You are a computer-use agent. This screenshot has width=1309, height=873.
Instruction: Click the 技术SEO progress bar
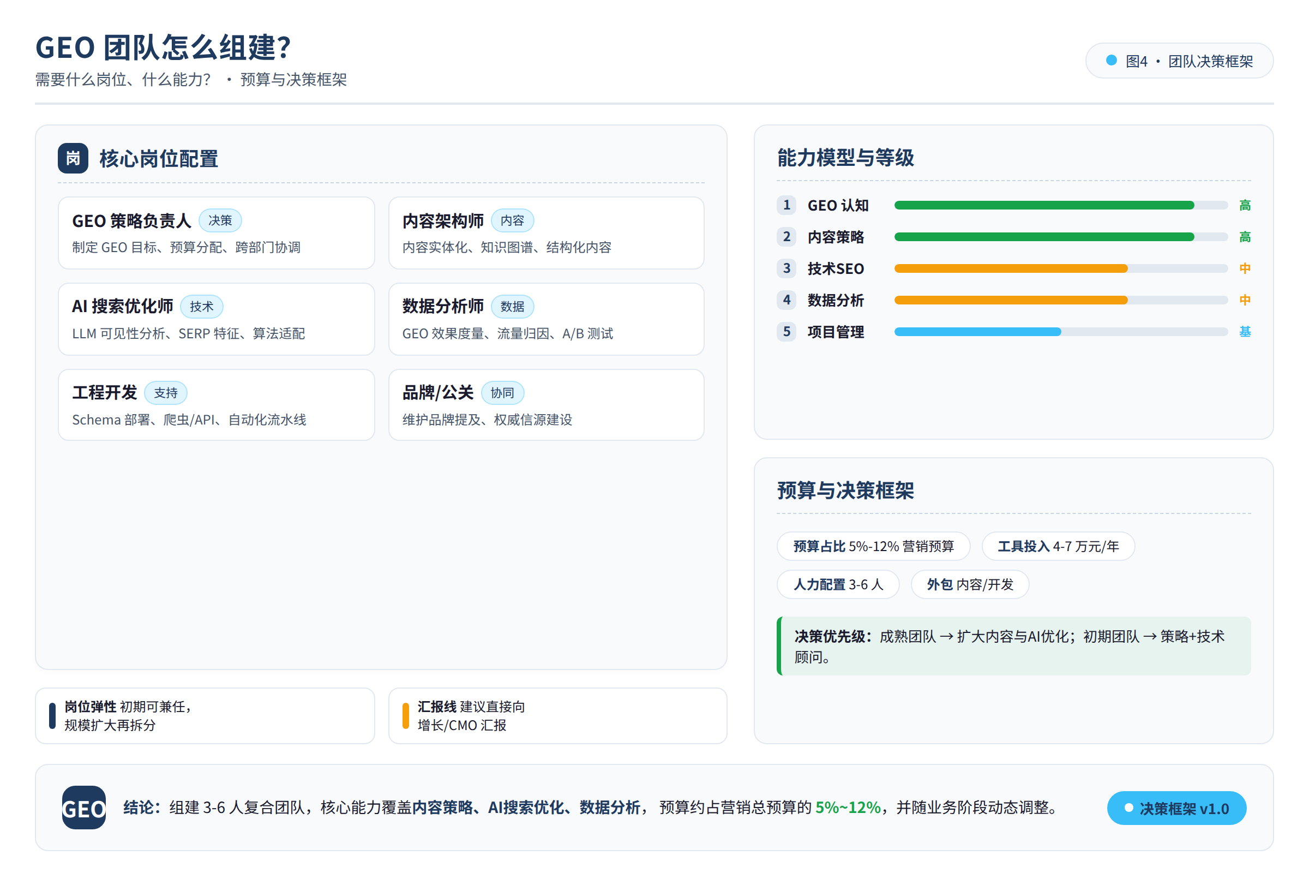pyautogui.click(x=1061, y=268)
